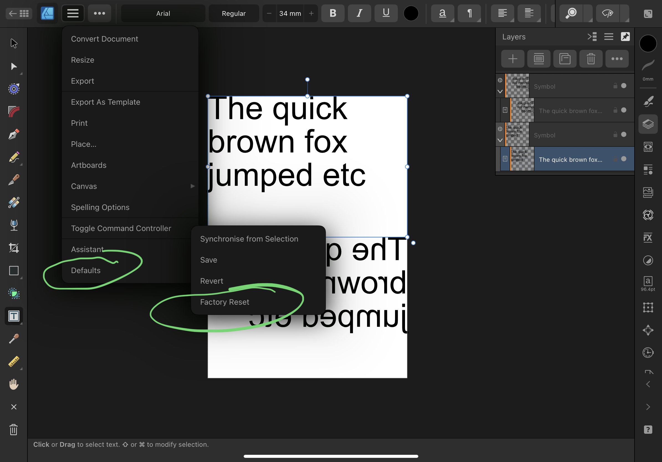Image resolution: width=662 pixels, height=462 pixels.
Task: Click the deselect X icon
Action: [14, 407]
